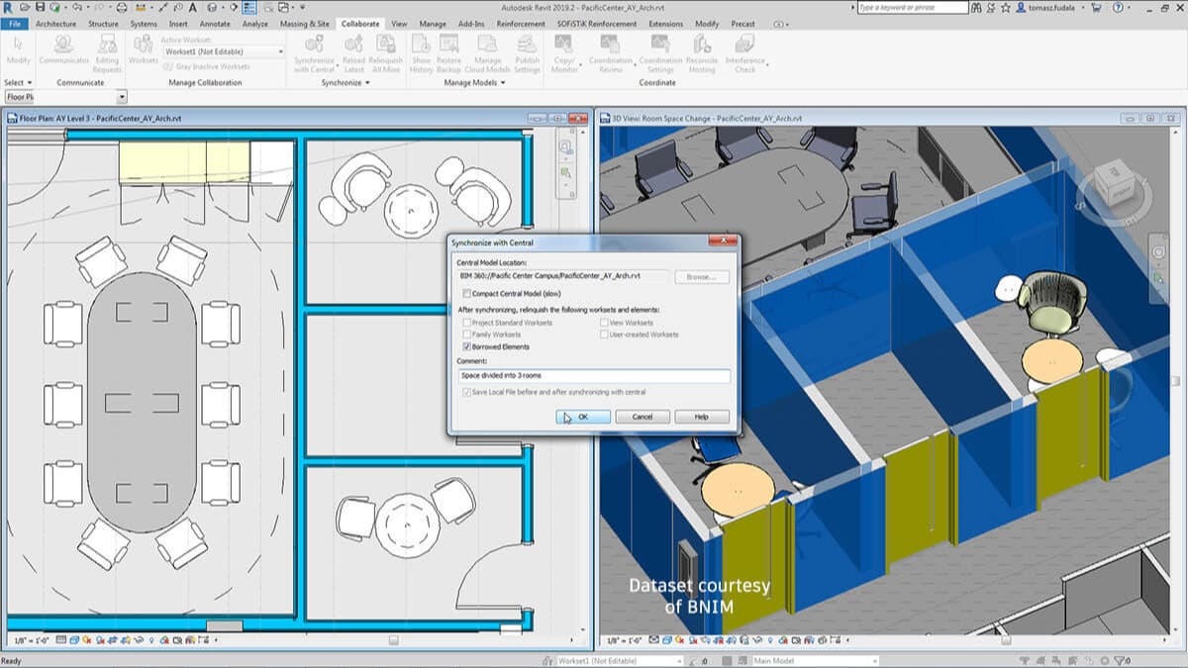
Task: Click the Publish Settings icon
Action: [527, 45]
